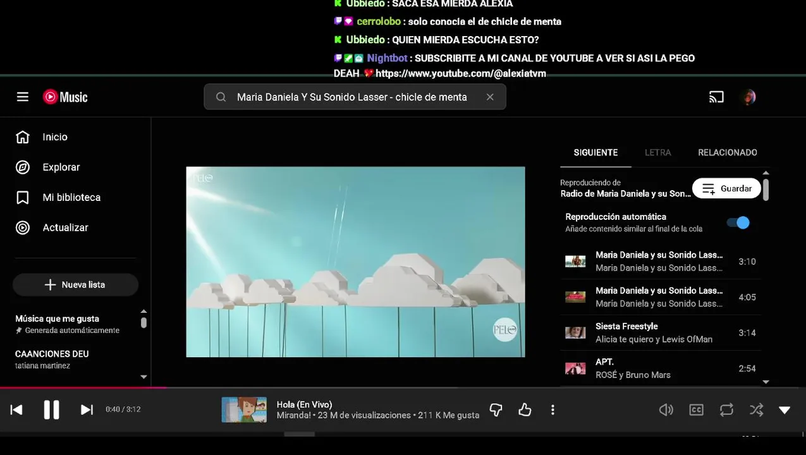806x455 pixels.
Task: Click the Hola (En Vivo) album thumbnail
Action: point(244,409)
